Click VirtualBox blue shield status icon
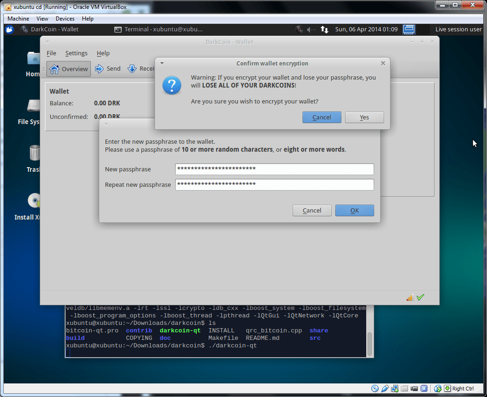The image size is (487, 397). tap(424, 388)
